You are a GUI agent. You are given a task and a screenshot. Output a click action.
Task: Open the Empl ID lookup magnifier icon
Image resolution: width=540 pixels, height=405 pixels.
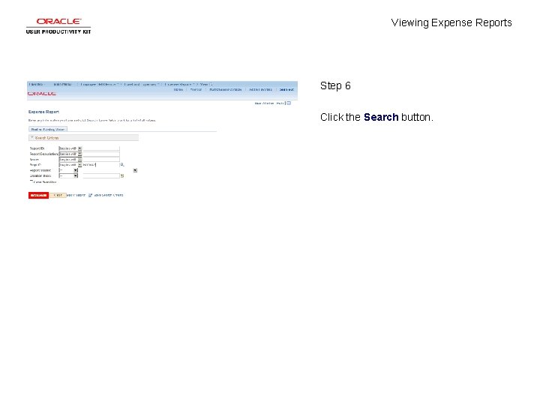pyautogui.click(x=122, y=164)
